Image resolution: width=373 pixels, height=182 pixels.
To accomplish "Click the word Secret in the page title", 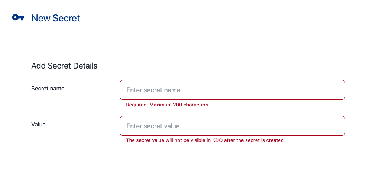I will coord(66,18).
